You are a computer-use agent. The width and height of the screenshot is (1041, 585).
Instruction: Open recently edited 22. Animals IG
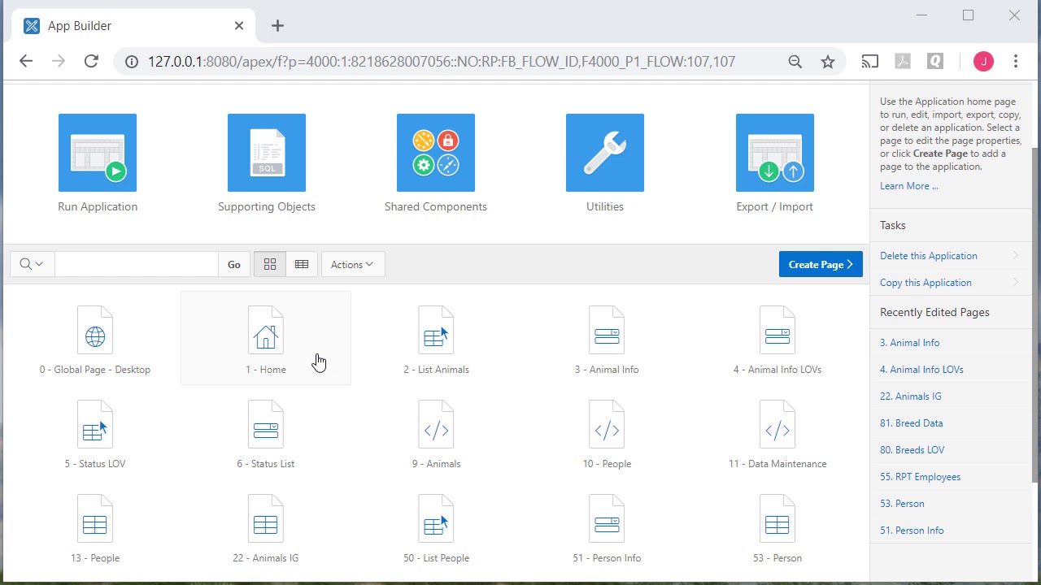click(x=910, y=396)
